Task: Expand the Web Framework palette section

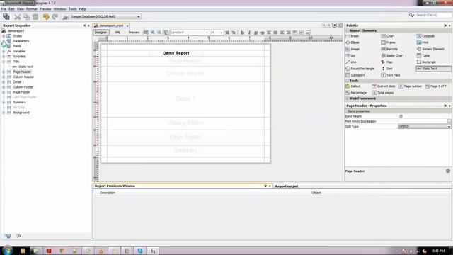Action: (348, 98)
